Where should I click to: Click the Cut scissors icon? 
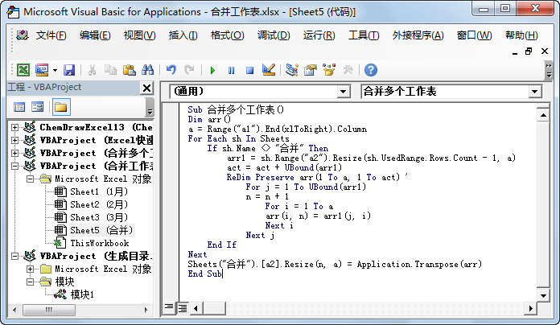[93, 70]
